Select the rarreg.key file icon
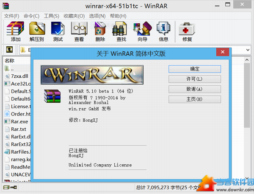Viewport: 254px width, 194px height. click(7, 159)
